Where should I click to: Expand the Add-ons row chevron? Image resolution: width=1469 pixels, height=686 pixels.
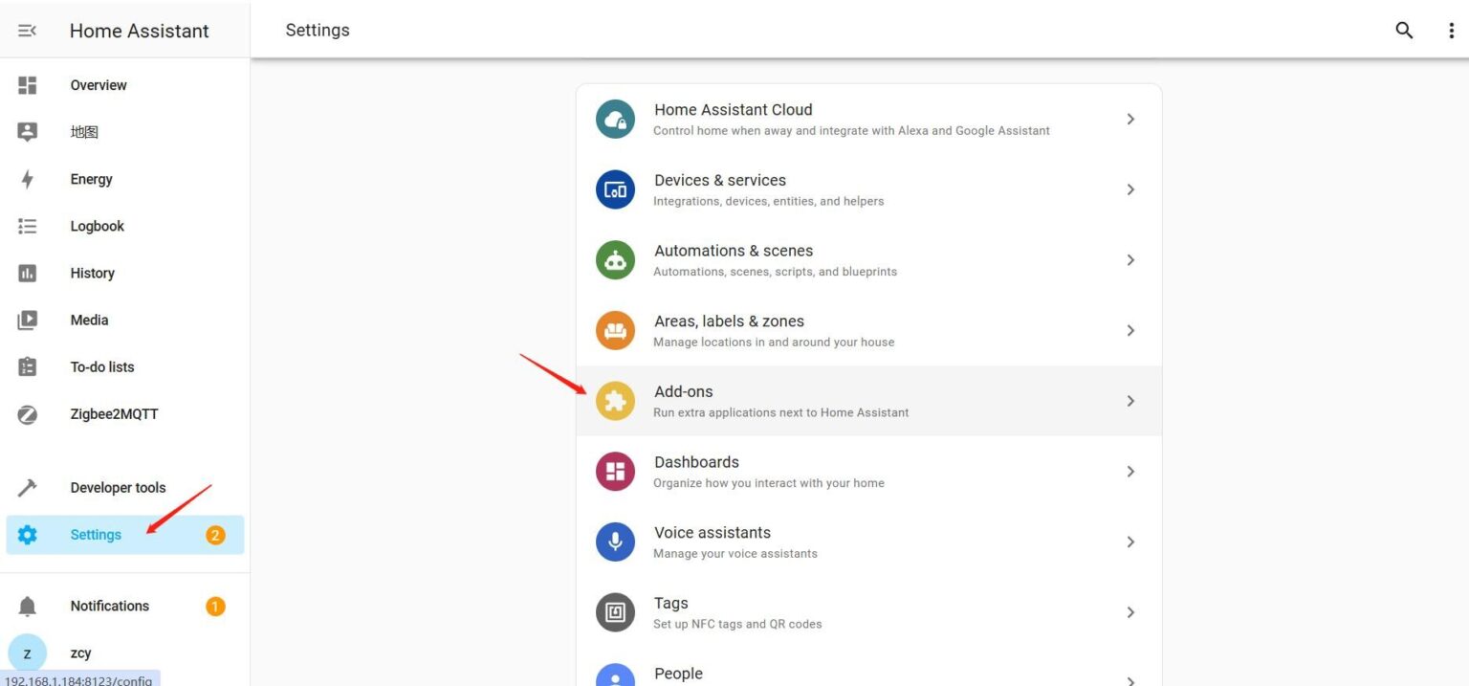(x=1130, y=401)
